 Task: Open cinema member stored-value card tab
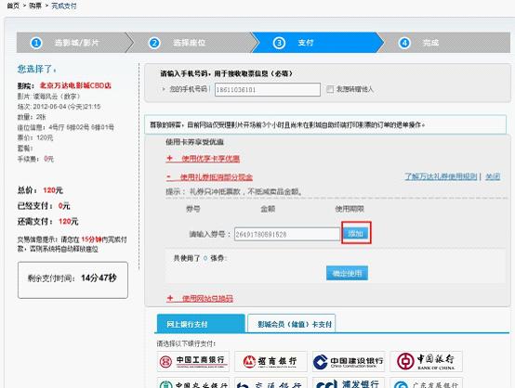coord(291,324)
